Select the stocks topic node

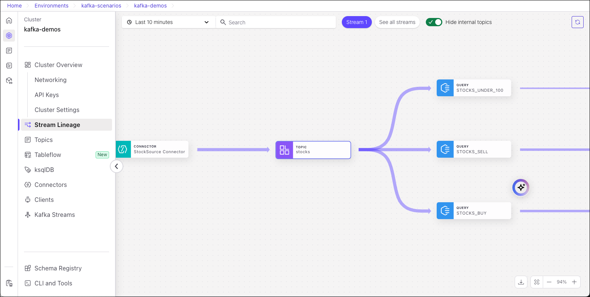point(313,150)
